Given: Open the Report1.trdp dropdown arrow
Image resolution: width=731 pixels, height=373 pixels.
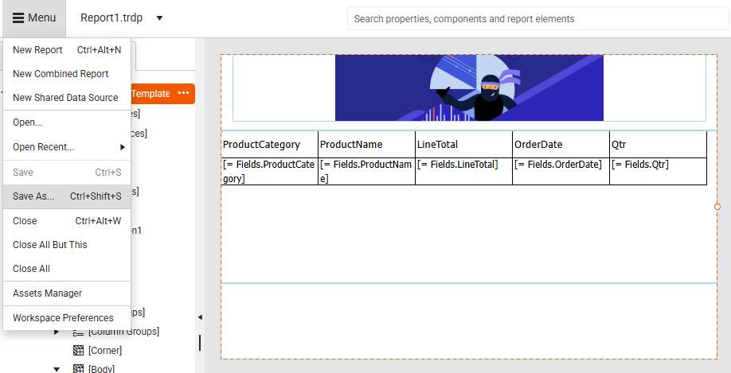Looking at the screenshot, I should tap(159, 18).
